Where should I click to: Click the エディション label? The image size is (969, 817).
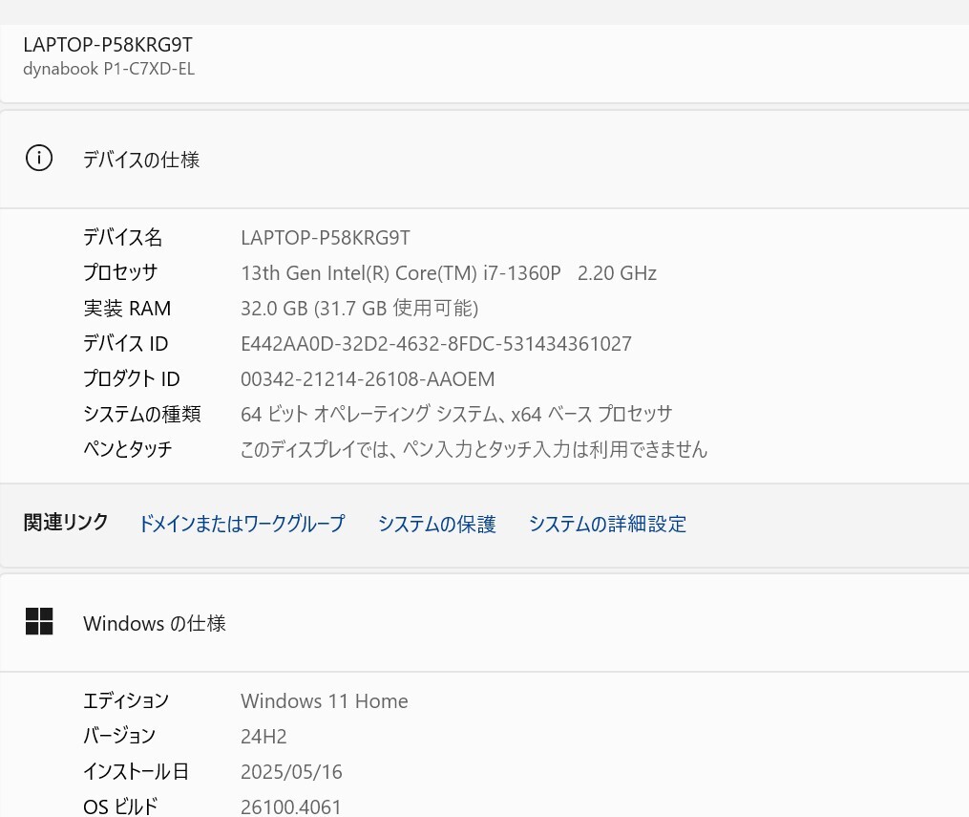(126, 700)
